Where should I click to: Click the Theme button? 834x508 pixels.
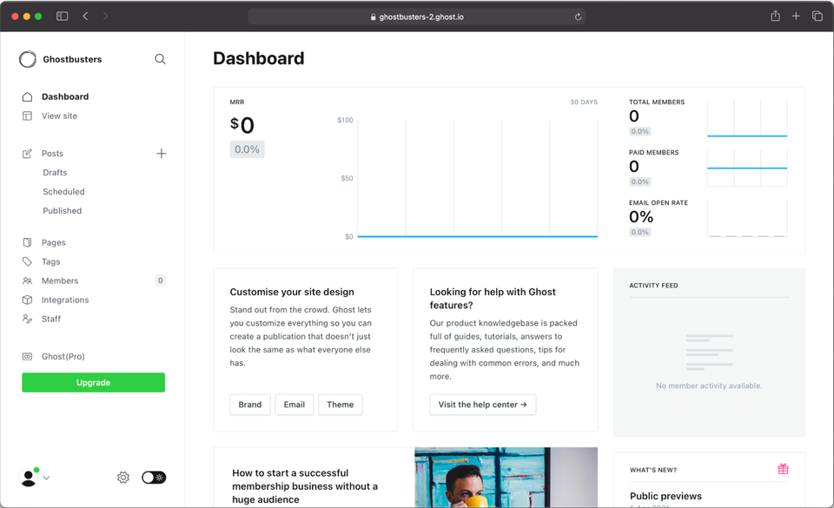coord(341,405)
